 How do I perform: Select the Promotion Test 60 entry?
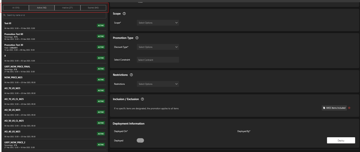point(54,36)
